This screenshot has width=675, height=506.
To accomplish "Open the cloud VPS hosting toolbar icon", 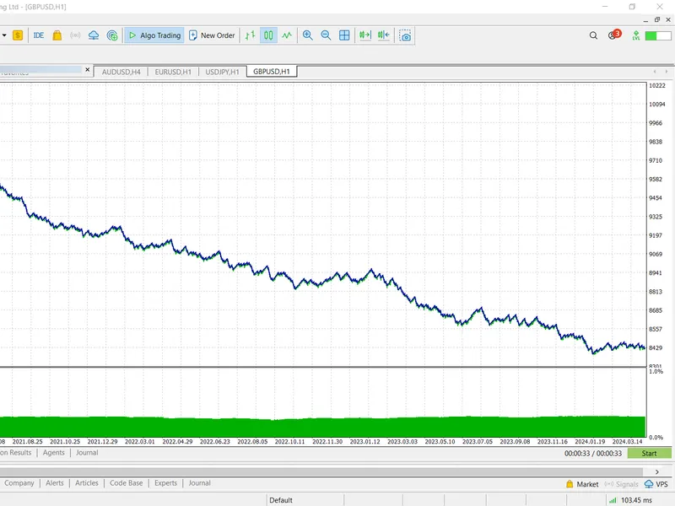I will (x=94, y=35).
